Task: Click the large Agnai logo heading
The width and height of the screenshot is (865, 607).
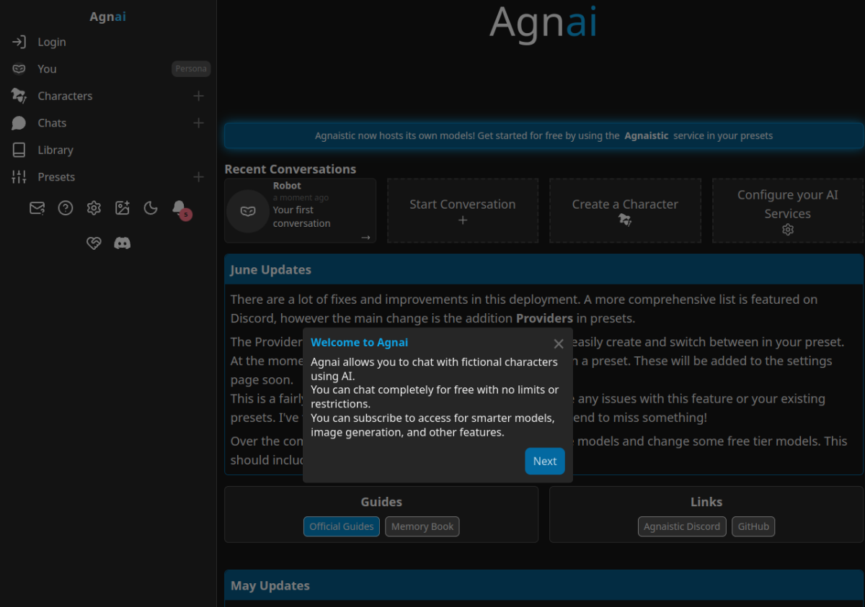Action: (544, 22)
